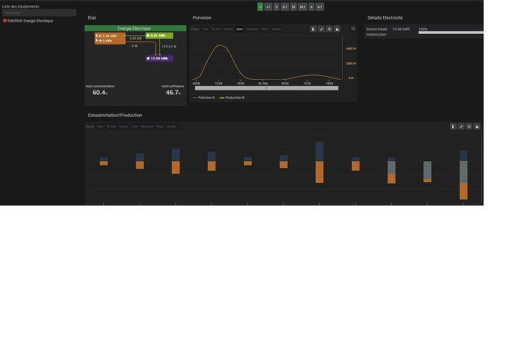Click the hand pointer icon above Consommation/Production chart
This screenshot has height=363, width=520.
click(477, 127)
